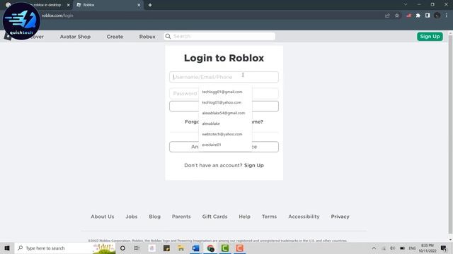Open About Us footer link

tap(102, 217)
